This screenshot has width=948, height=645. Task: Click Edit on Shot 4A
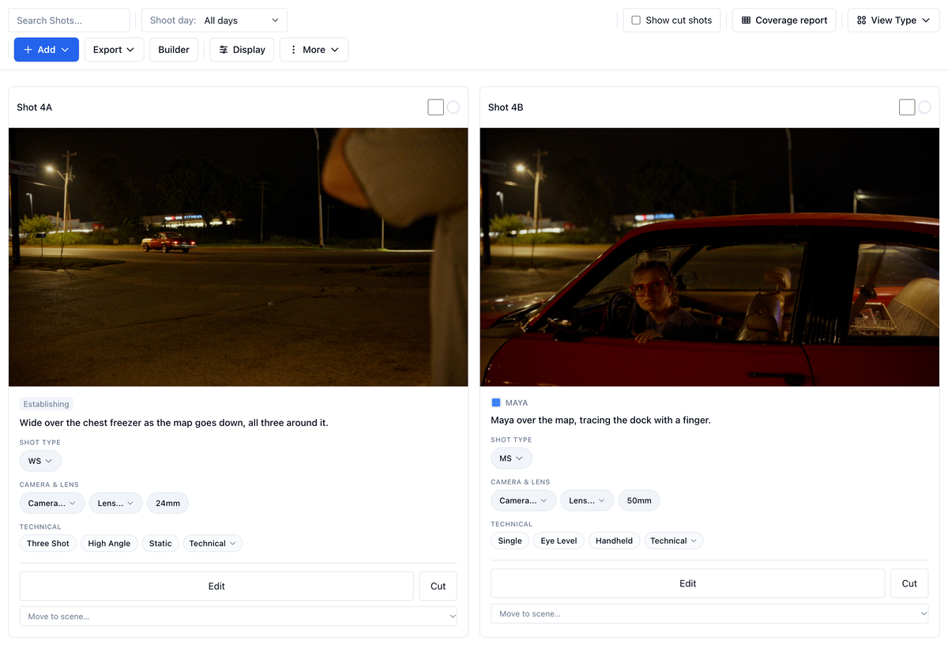(x=216, y=586)
